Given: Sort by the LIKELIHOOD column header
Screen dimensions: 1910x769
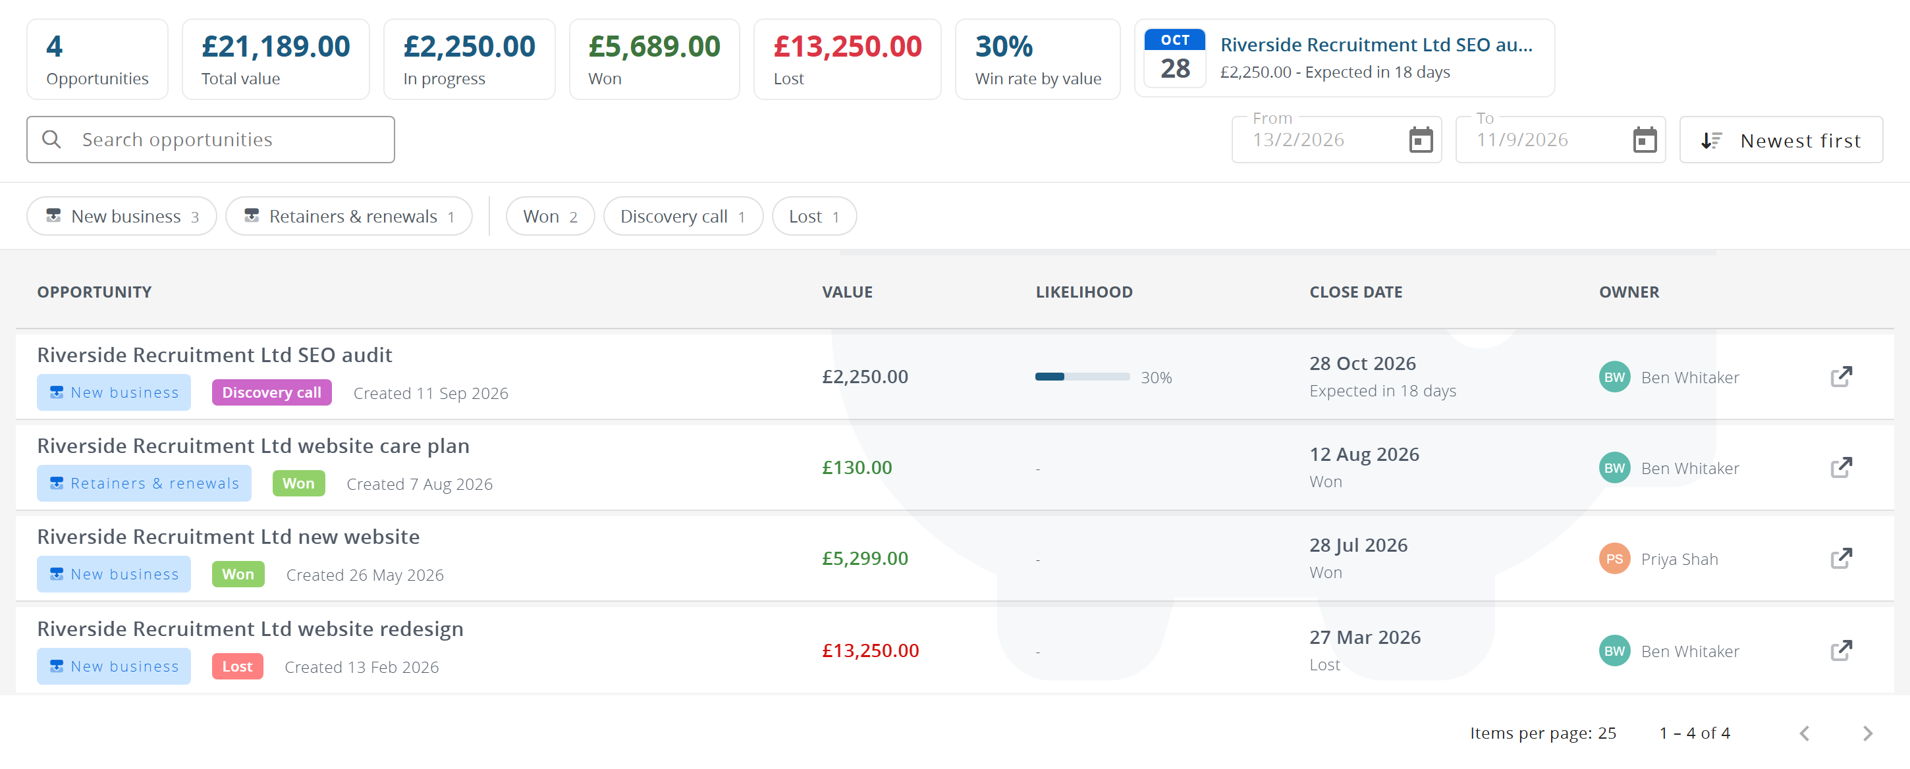Looking at the screenshot, I should 1083,292.
